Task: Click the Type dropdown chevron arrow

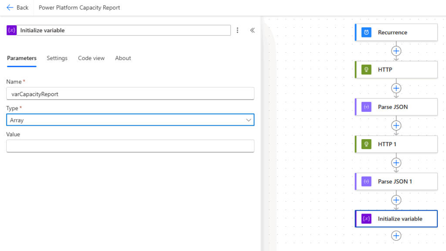Action: coord(249,120)
